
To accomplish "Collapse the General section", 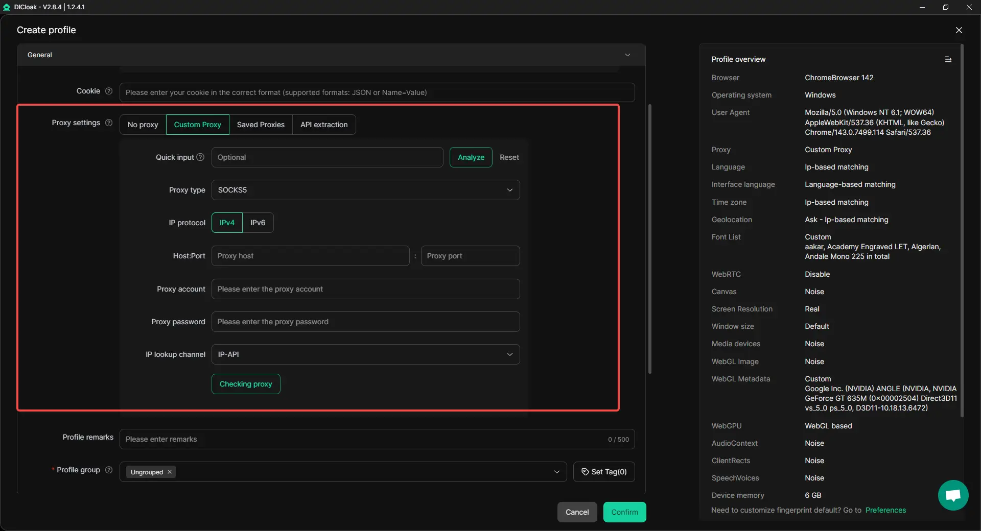I will [x=627, y=55].
